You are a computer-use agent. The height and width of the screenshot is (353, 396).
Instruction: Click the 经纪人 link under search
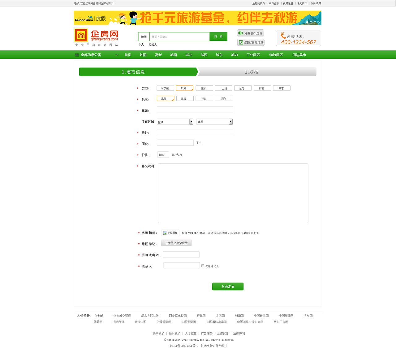(153, 44)
